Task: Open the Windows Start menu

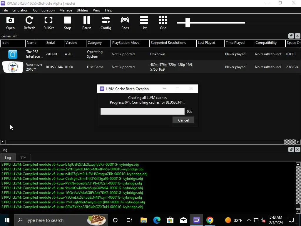Action: coord(7,220)
